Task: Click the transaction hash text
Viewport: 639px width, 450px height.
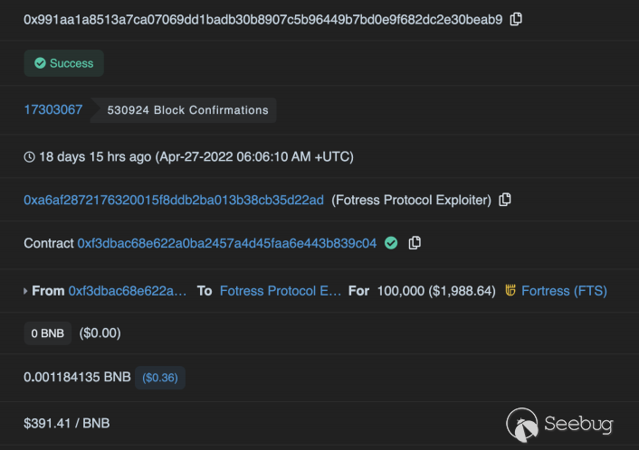Action: click(x=262, y=19)
